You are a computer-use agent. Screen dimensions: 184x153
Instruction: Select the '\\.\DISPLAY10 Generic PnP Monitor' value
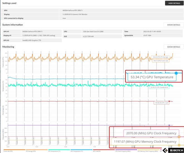[x=75, y=14]
